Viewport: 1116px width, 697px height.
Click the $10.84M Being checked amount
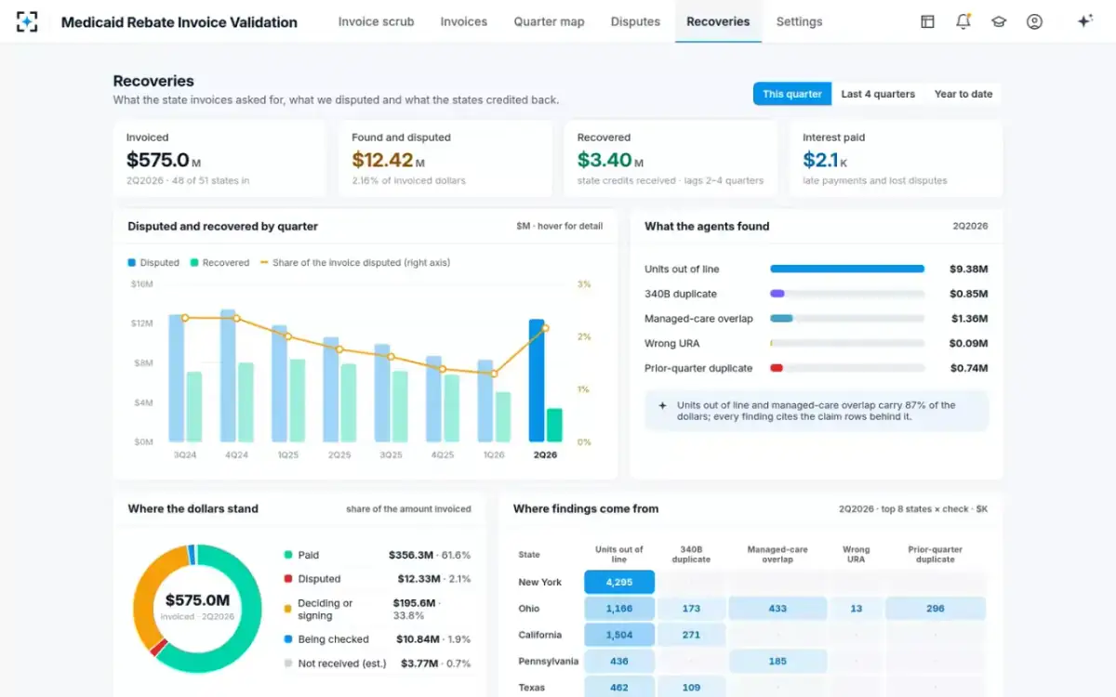tap(420, 639)
